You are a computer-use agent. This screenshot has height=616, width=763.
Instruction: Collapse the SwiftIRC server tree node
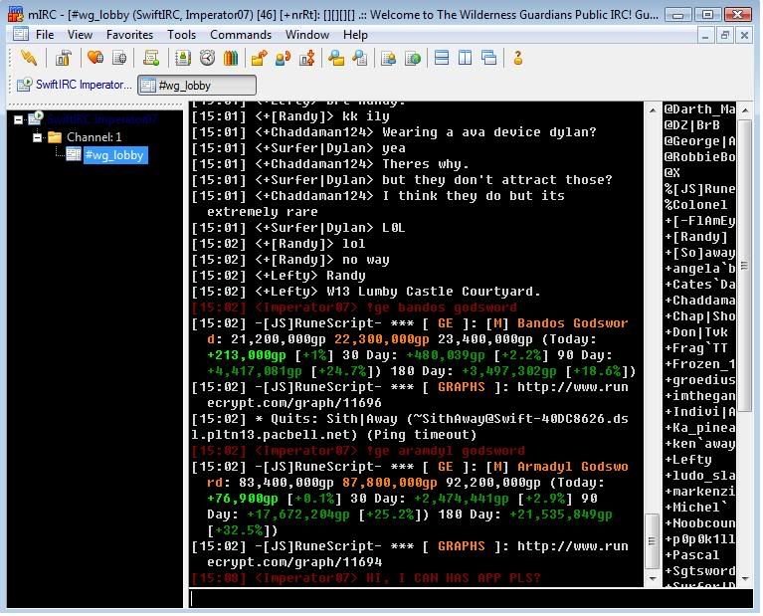[x=18, y=119]
